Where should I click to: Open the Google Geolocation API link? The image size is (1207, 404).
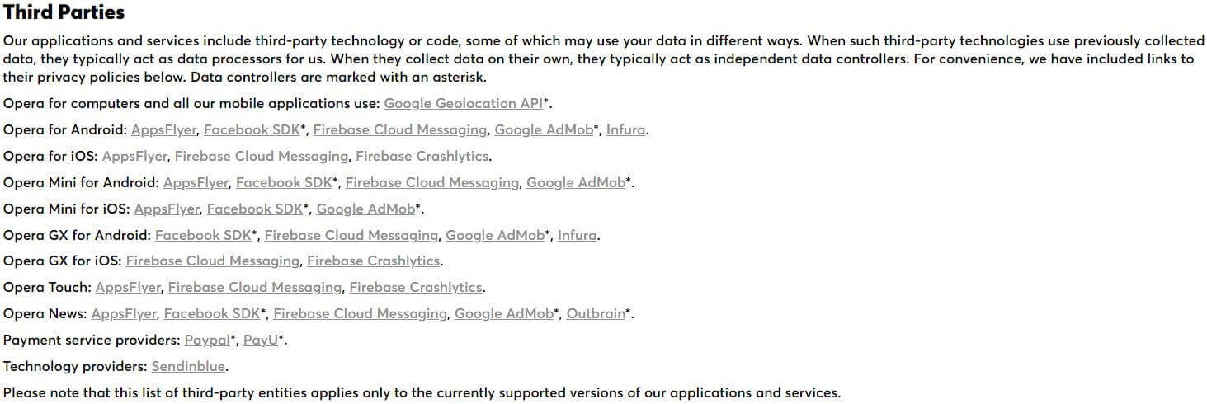coord(464,103)
